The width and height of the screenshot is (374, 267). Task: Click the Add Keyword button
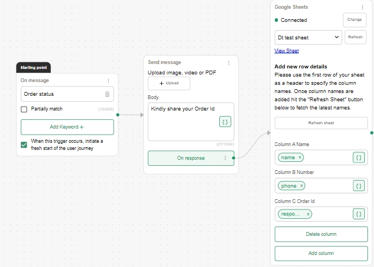(67, 127)
